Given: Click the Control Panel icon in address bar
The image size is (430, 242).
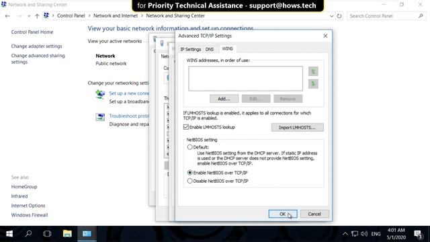Looking at the screenshot, I should (x=46, y=15).
